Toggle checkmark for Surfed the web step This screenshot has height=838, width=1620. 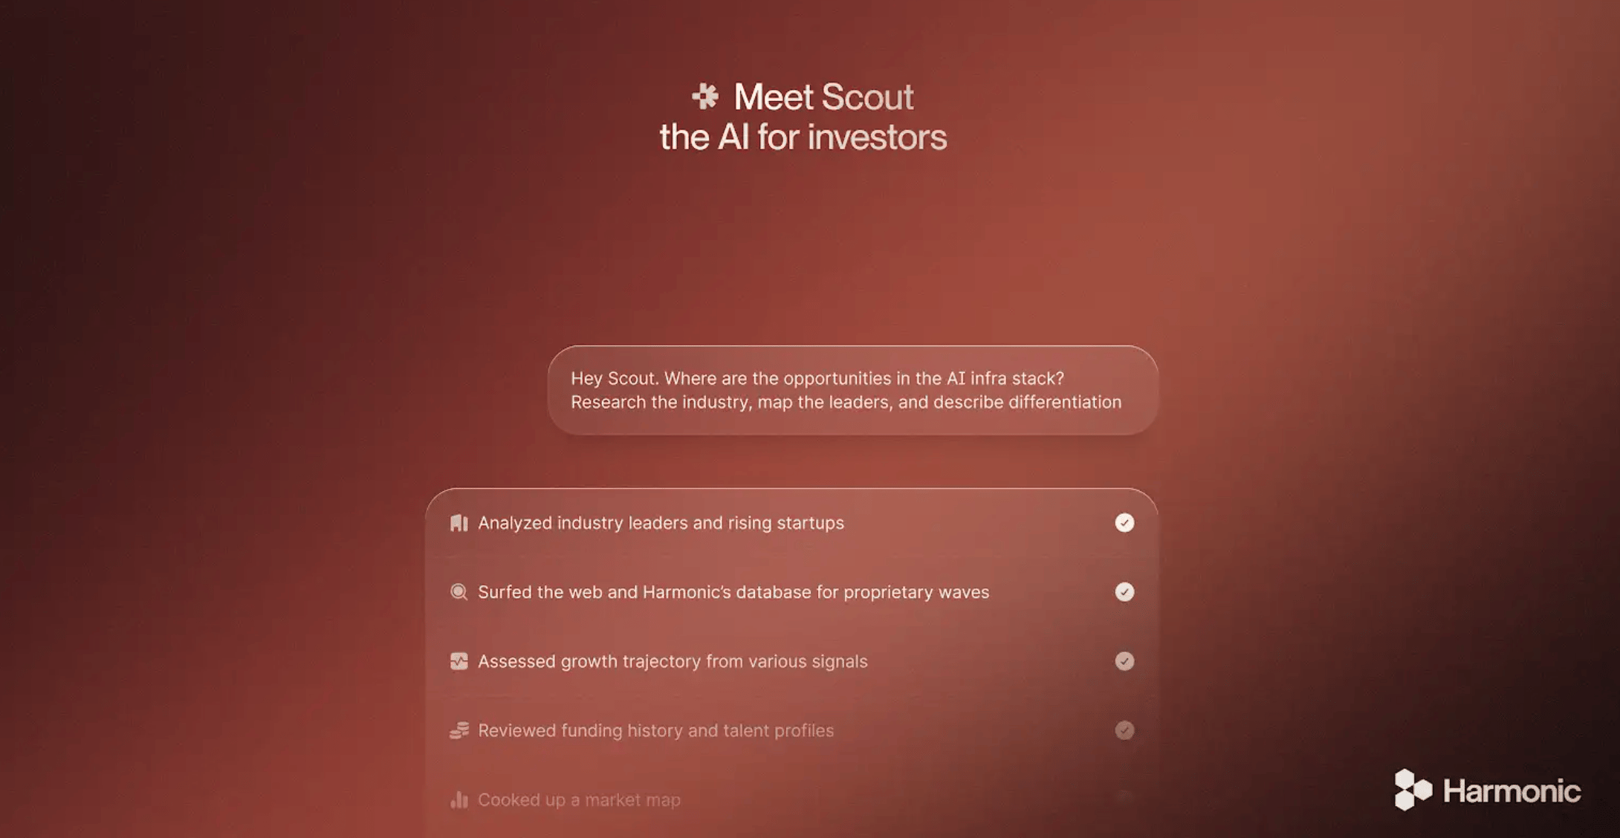pyautogui.click(x=1124, y=592)
